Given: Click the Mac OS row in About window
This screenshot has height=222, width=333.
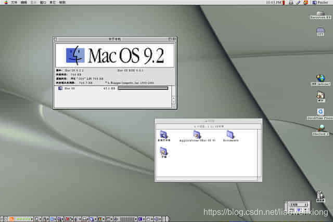Looking at the screenshot, I should click(113, 88).
